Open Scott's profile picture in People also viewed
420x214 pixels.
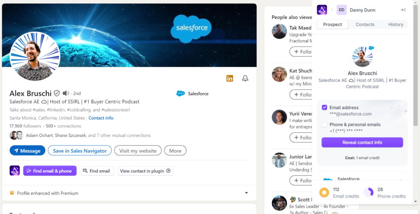tap(279, 203)
